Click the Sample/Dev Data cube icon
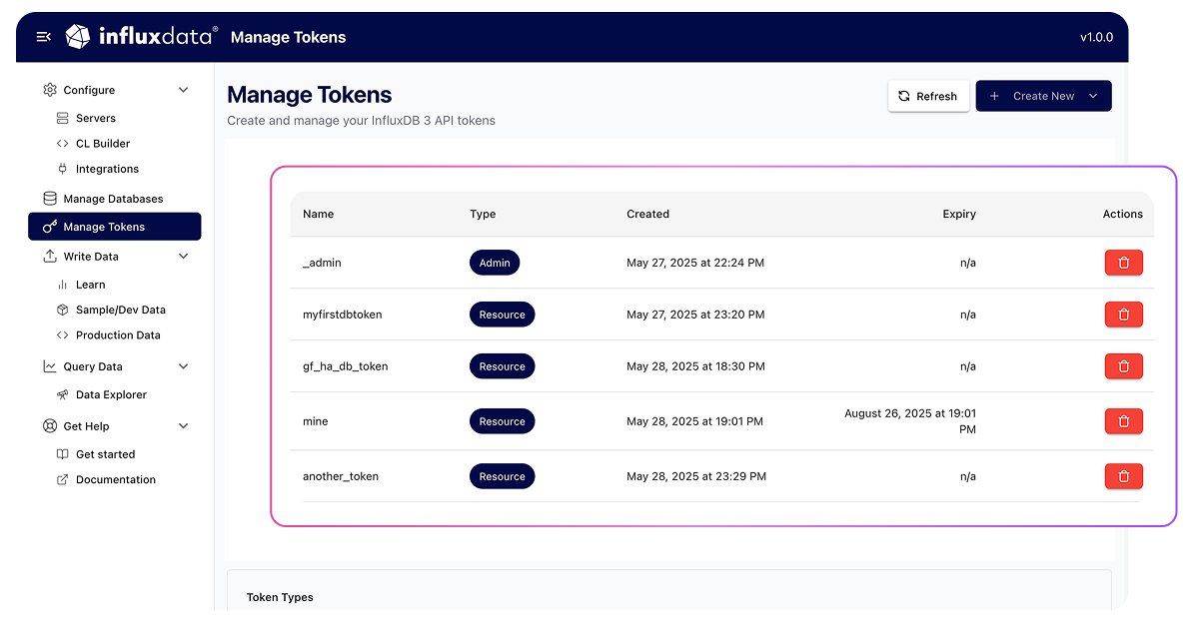The width and height of the screenshot is (1193, 643). 62,310
